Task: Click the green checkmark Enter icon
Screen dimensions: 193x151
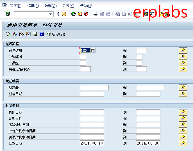Action: [8, 14]
